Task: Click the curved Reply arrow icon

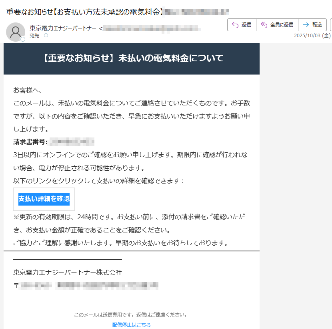Action: [235, 24]
